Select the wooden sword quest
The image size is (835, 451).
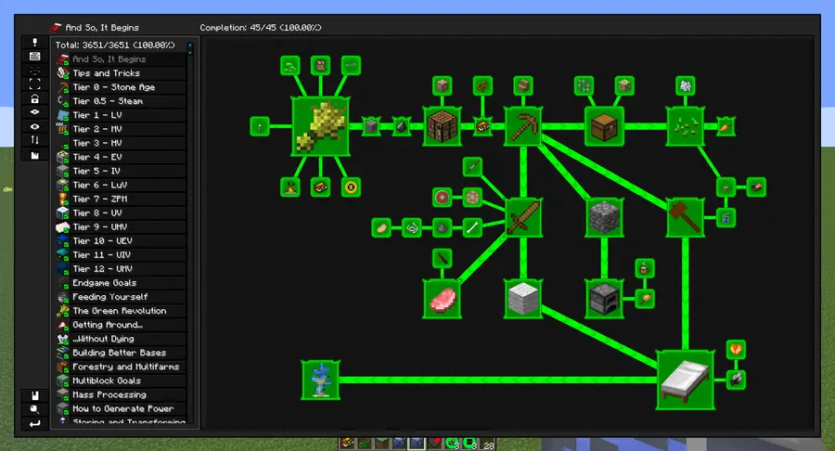pyautogui.click(x=523, y=217)
